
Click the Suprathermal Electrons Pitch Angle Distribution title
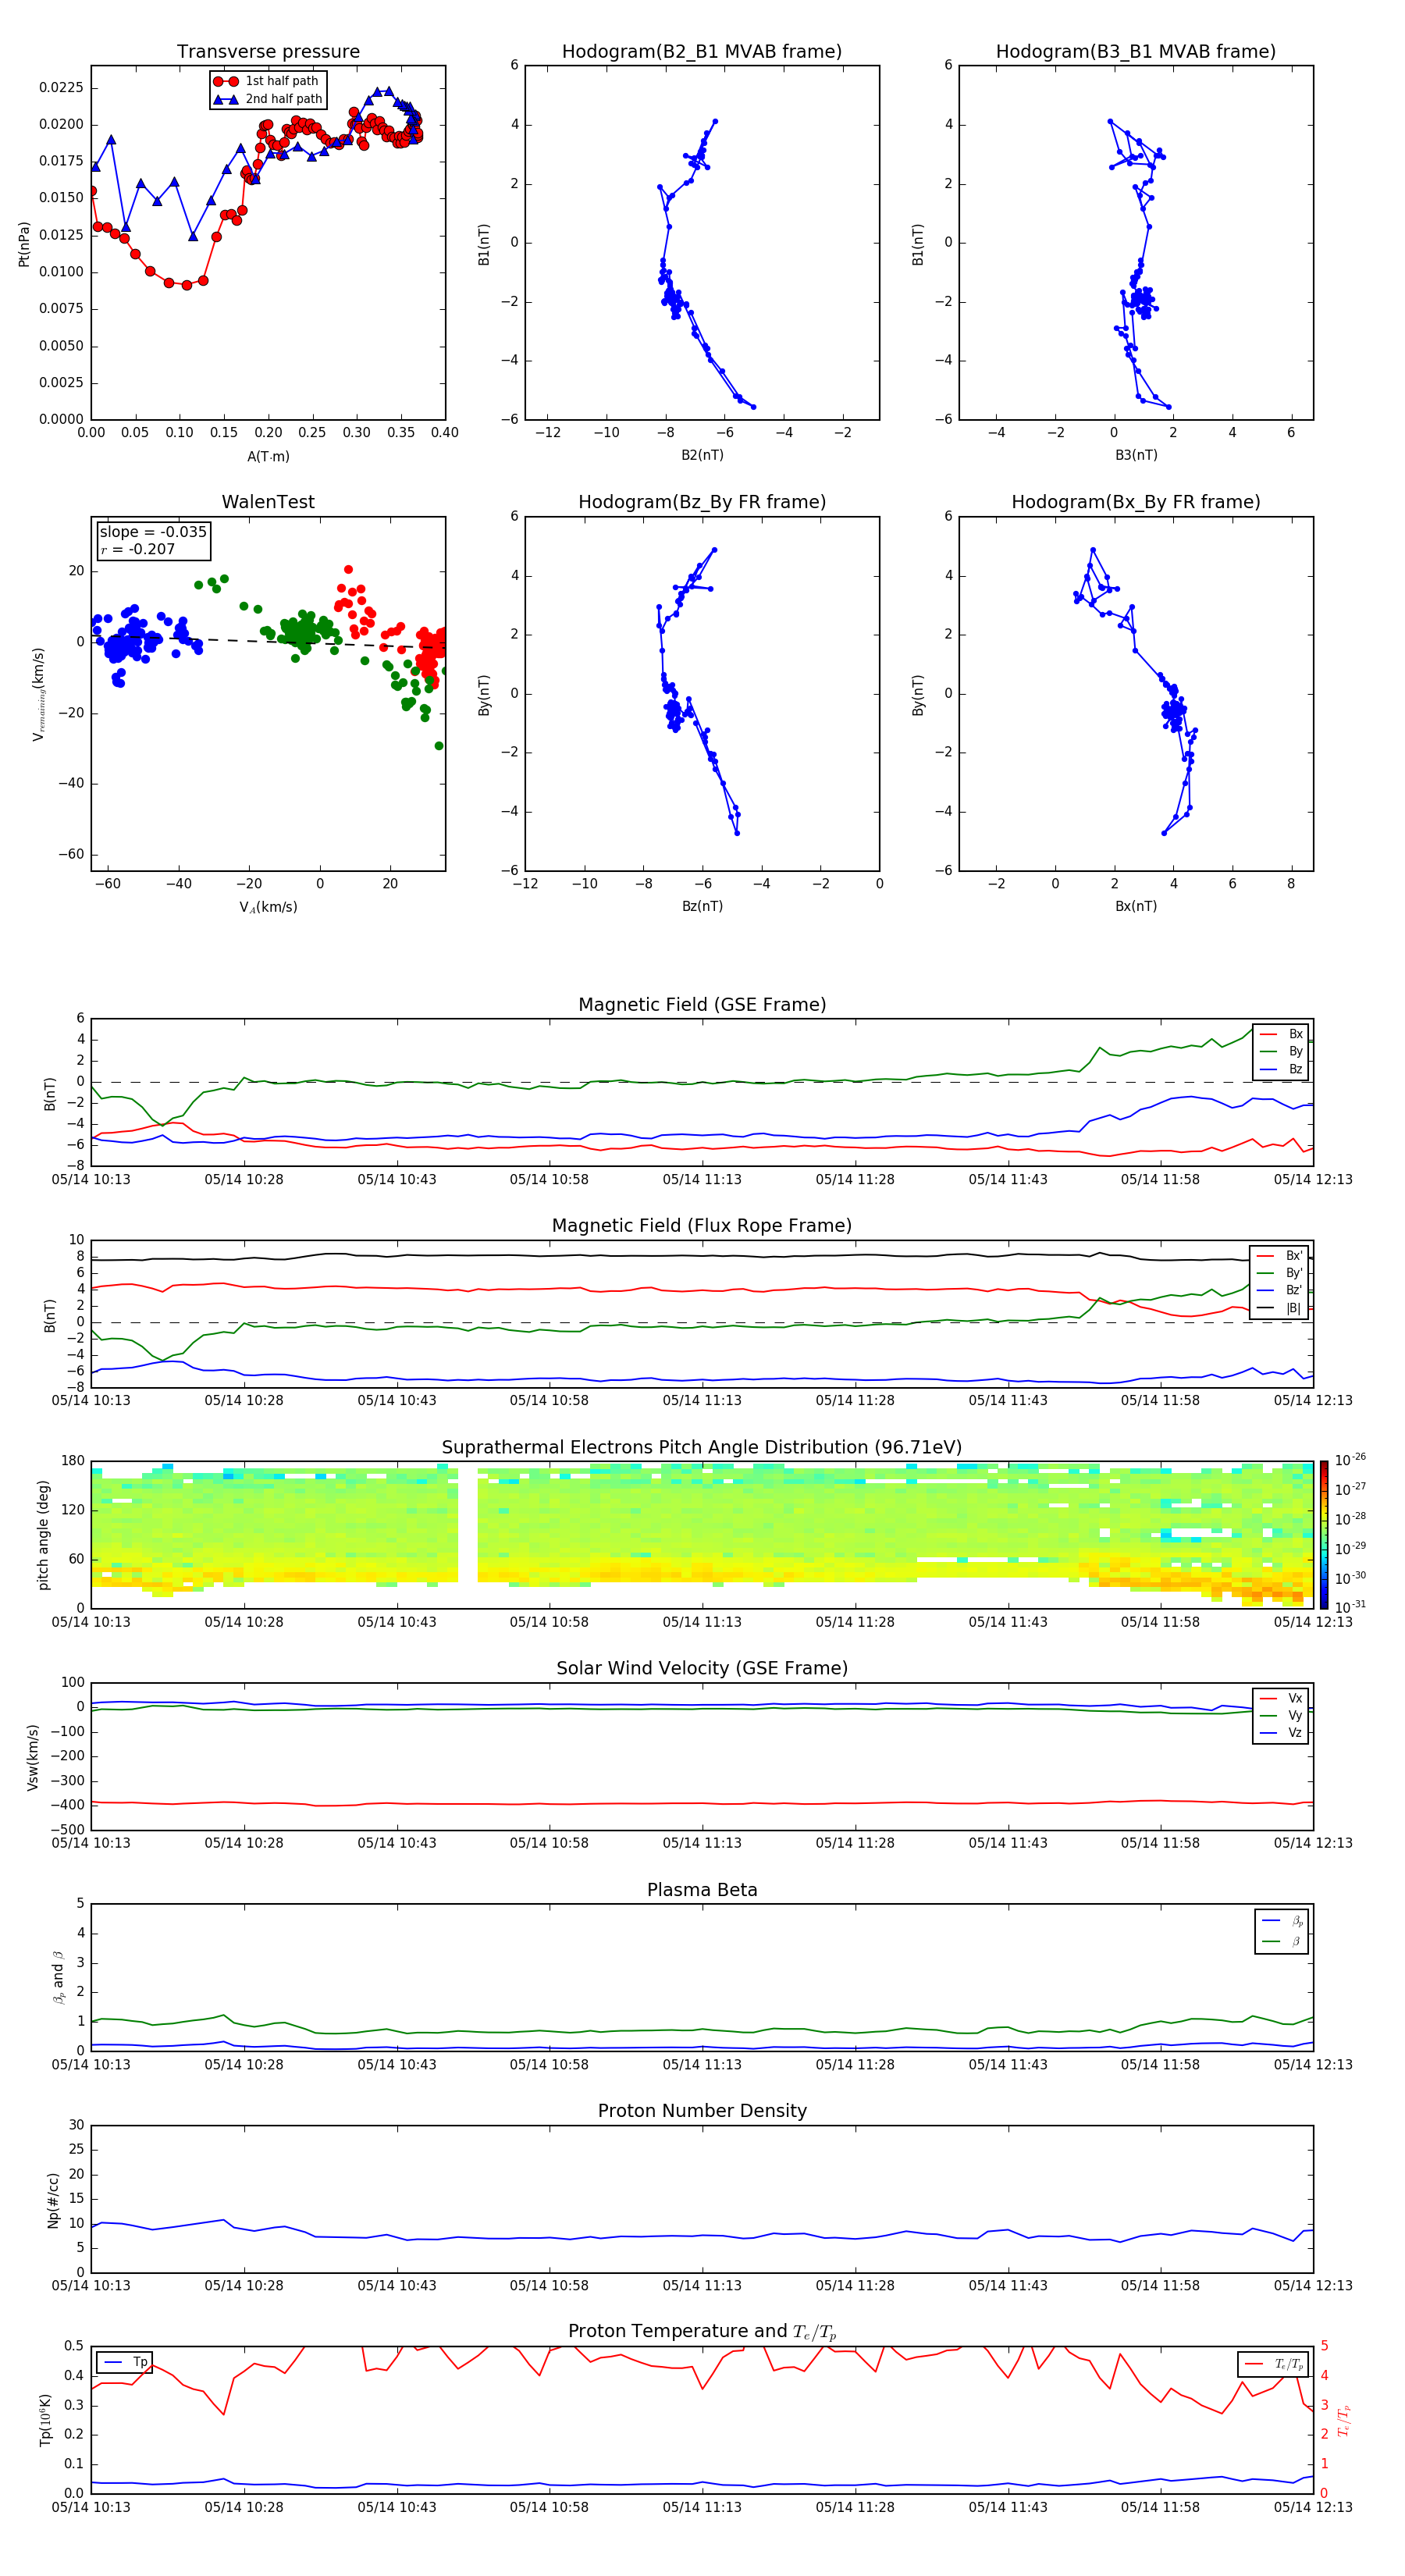(702, 1448)
